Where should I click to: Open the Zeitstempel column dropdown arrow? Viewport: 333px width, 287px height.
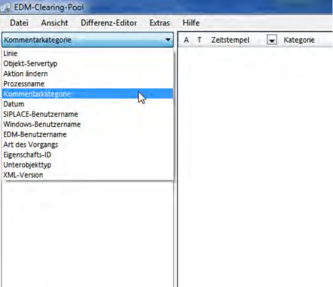pyautogui.click(x=272, y=40)
